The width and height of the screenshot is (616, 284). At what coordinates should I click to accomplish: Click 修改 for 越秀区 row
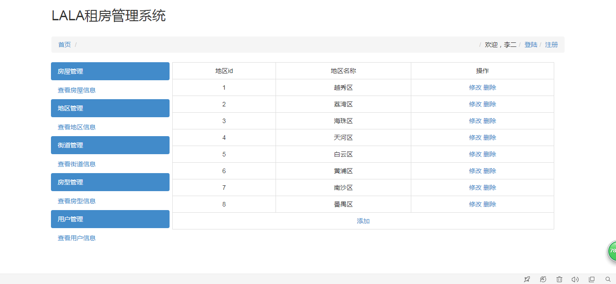click(x=475, y=87)
